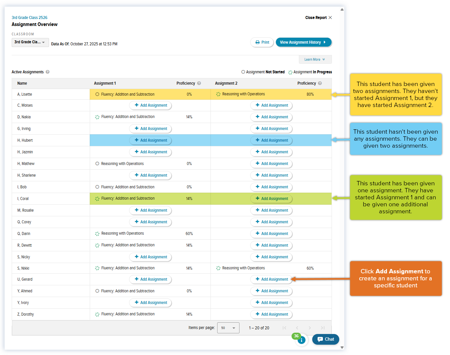Click the Active Assignments help icon
Screen dimensions: 450x355
point(48,72)
